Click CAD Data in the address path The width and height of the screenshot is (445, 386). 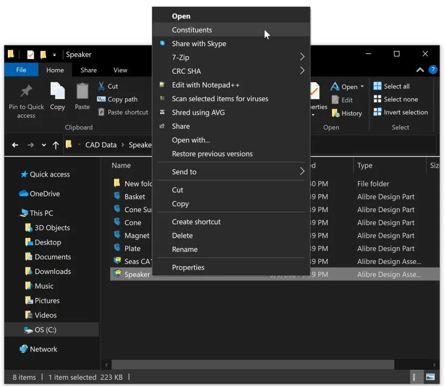[101, 145]
